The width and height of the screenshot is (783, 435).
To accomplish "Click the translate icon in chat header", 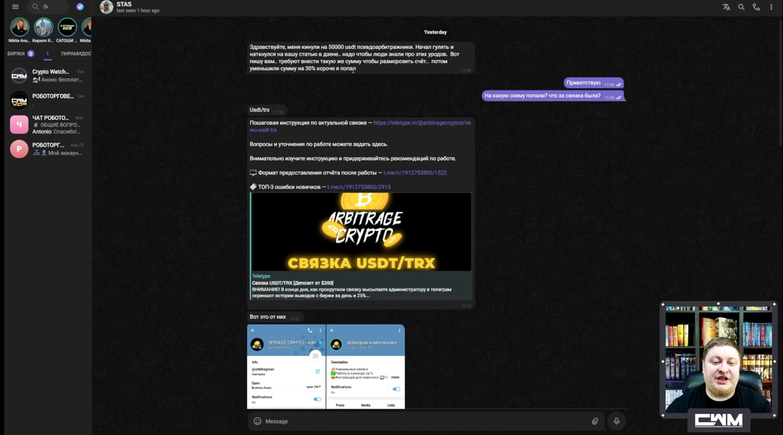I will point(726,7).
